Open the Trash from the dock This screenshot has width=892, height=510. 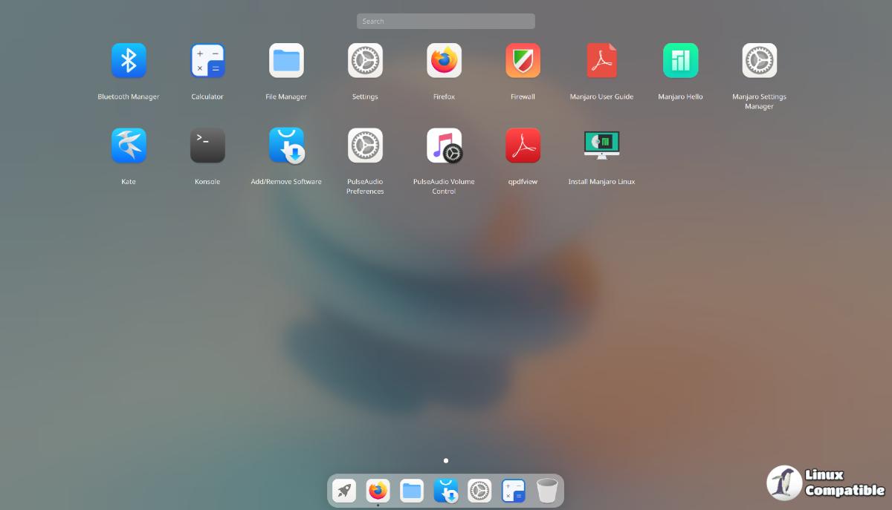point(547,491)
